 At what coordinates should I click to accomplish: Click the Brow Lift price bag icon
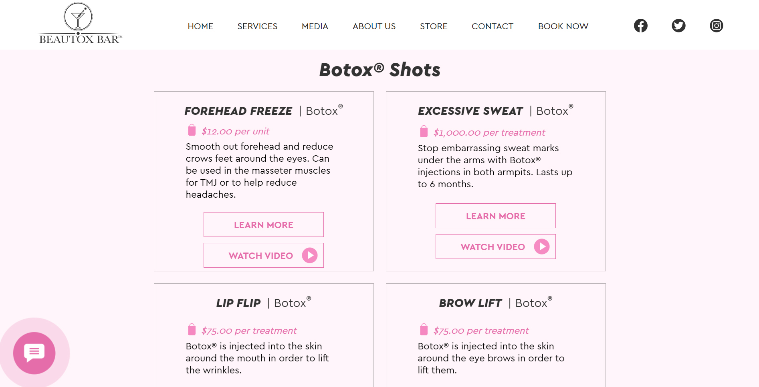[424, 329]
